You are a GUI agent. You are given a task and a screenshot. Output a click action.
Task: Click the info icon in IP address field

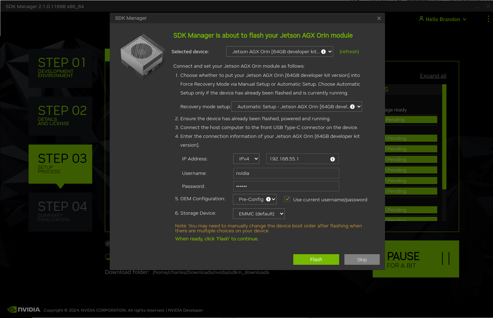(x=332, y=159)
